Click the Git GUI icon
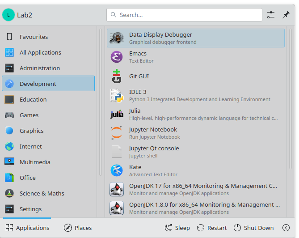This screenshot has height=238, width=299. (117, 76)
